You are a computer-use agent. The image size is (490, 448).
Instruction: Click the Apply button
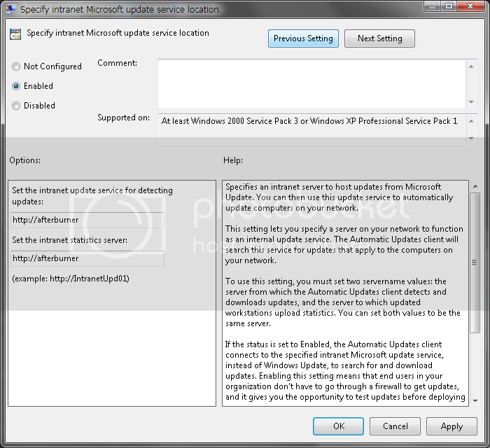(451, 426)
